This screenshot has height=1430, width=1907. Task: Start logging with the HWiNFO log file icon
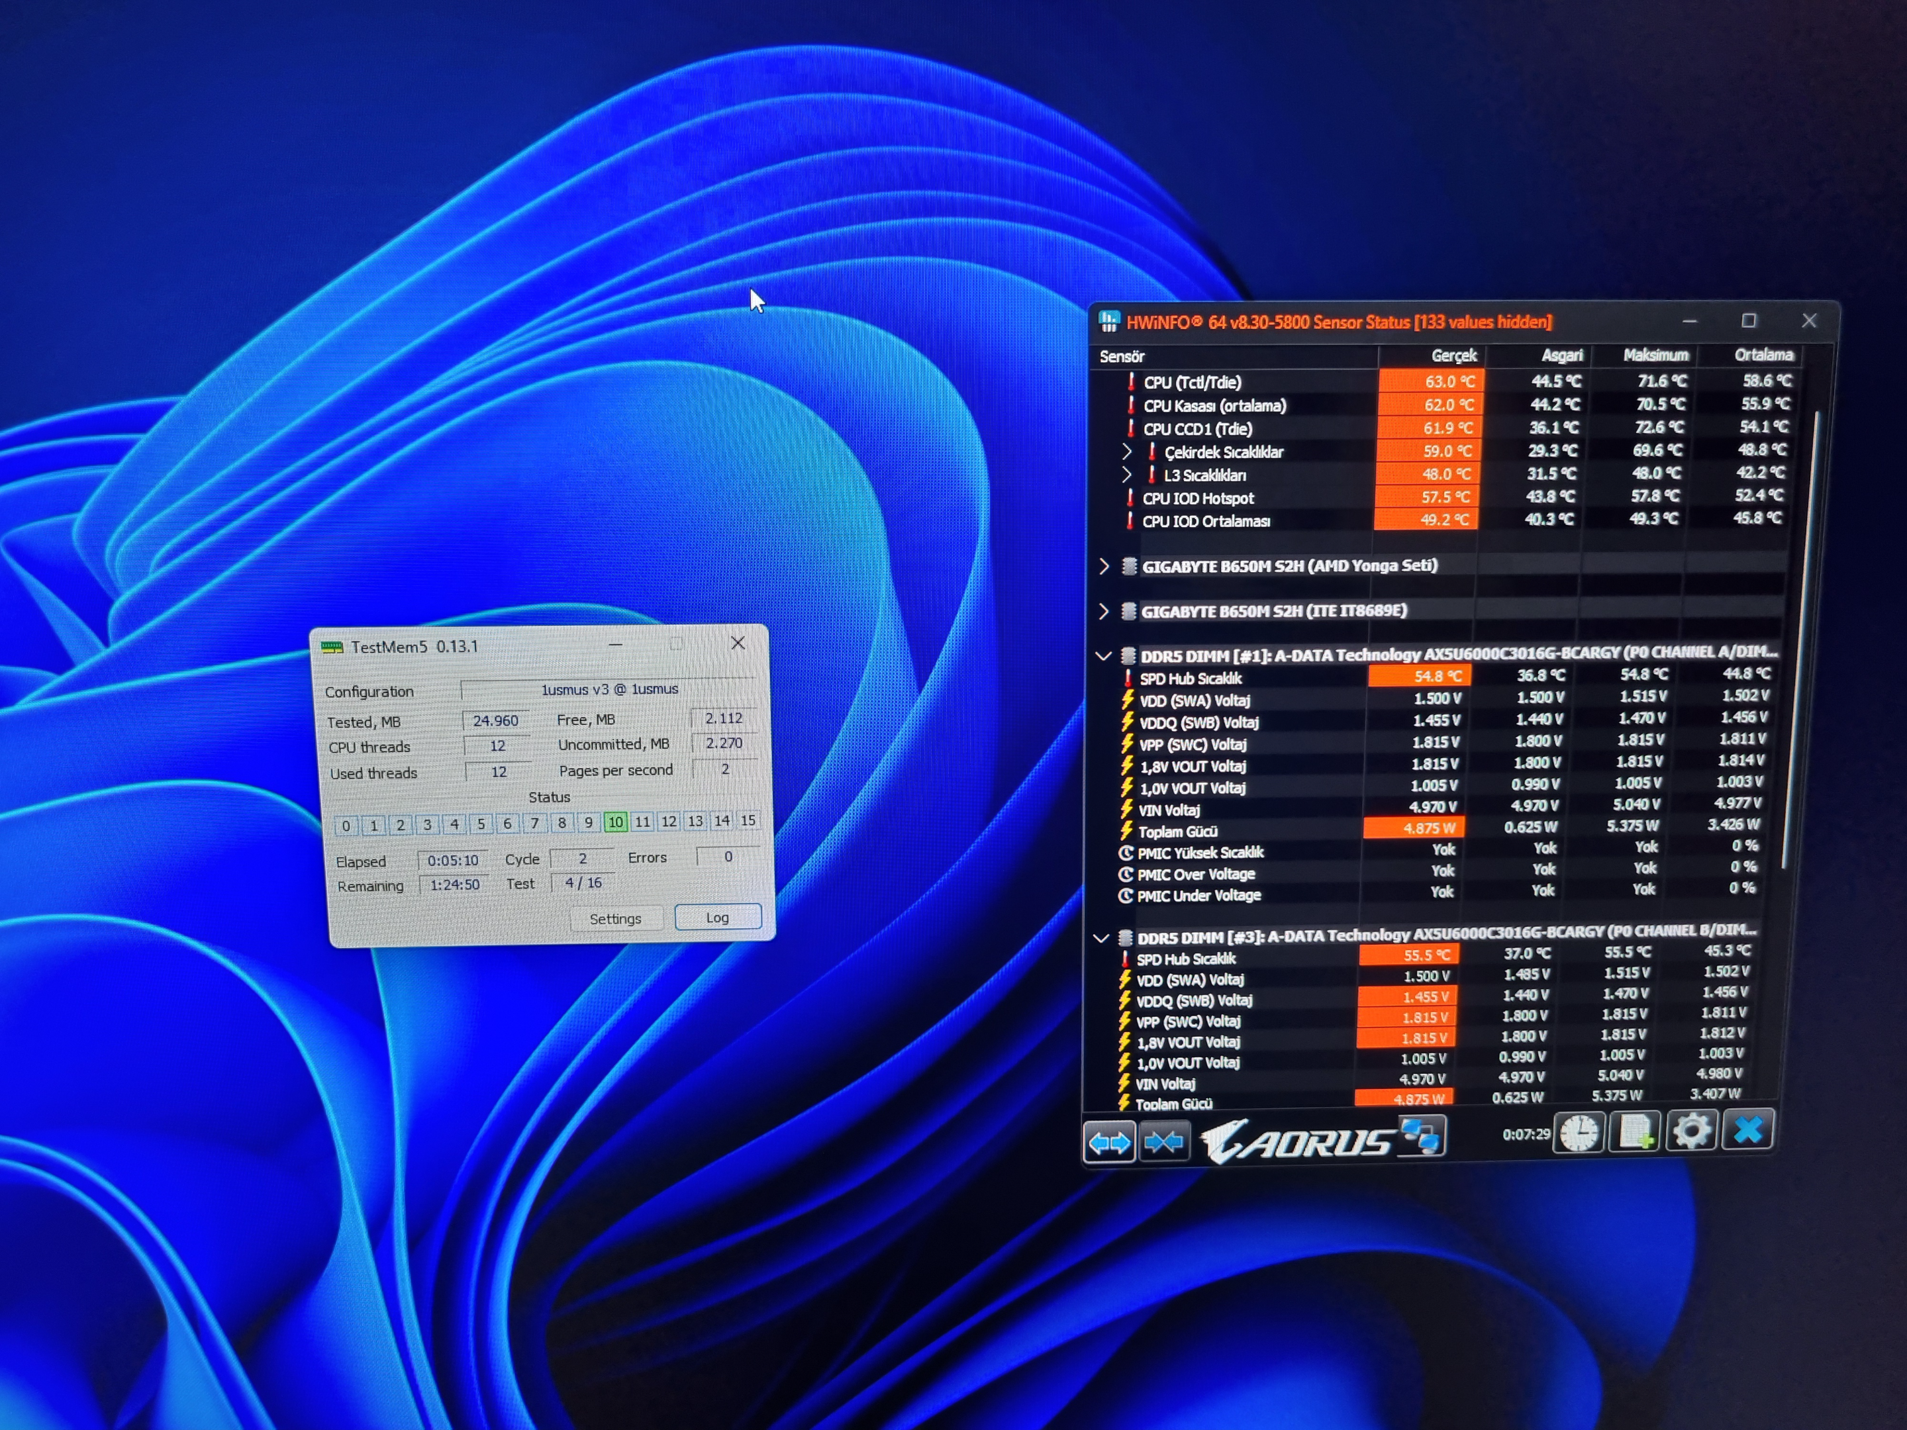(x=1636, y=1131)
